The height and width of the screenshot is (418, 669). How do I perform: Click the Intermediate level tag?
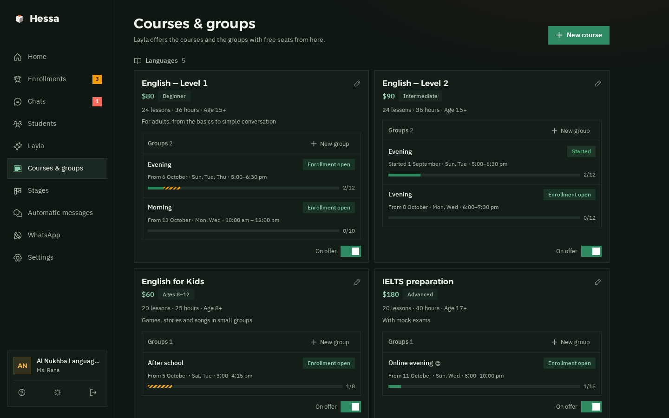pyautogui.click(x=420, y=96)
